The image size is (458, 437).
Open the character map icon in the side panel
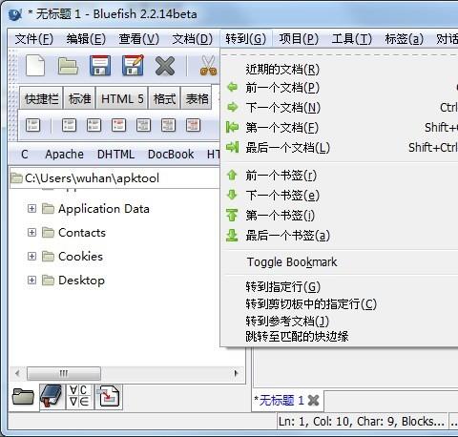79,396
